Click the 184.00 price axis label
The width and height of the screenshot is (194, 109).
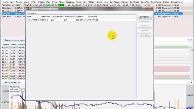[x=189, y=95]
